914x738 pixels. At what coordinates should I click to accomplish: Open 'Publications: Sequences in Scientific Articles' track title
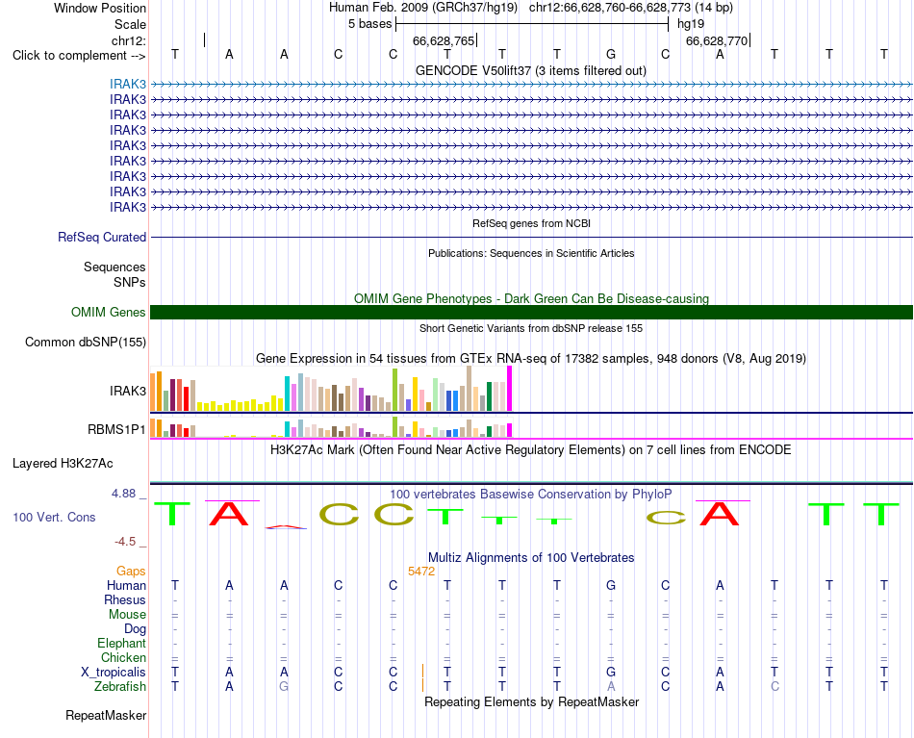click(531, 253)
